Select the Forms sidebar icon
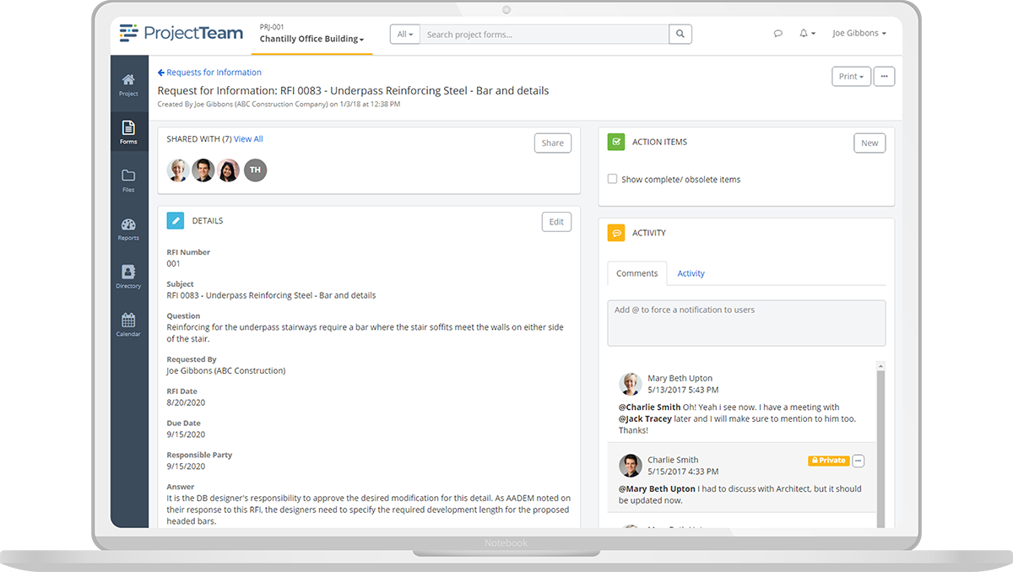The width and height of the screenshot is (1013, 572). click(128, 132)
